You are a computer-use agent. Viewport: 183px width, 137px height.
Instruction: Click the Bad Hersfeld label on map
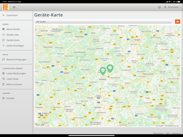pos(148,74)
